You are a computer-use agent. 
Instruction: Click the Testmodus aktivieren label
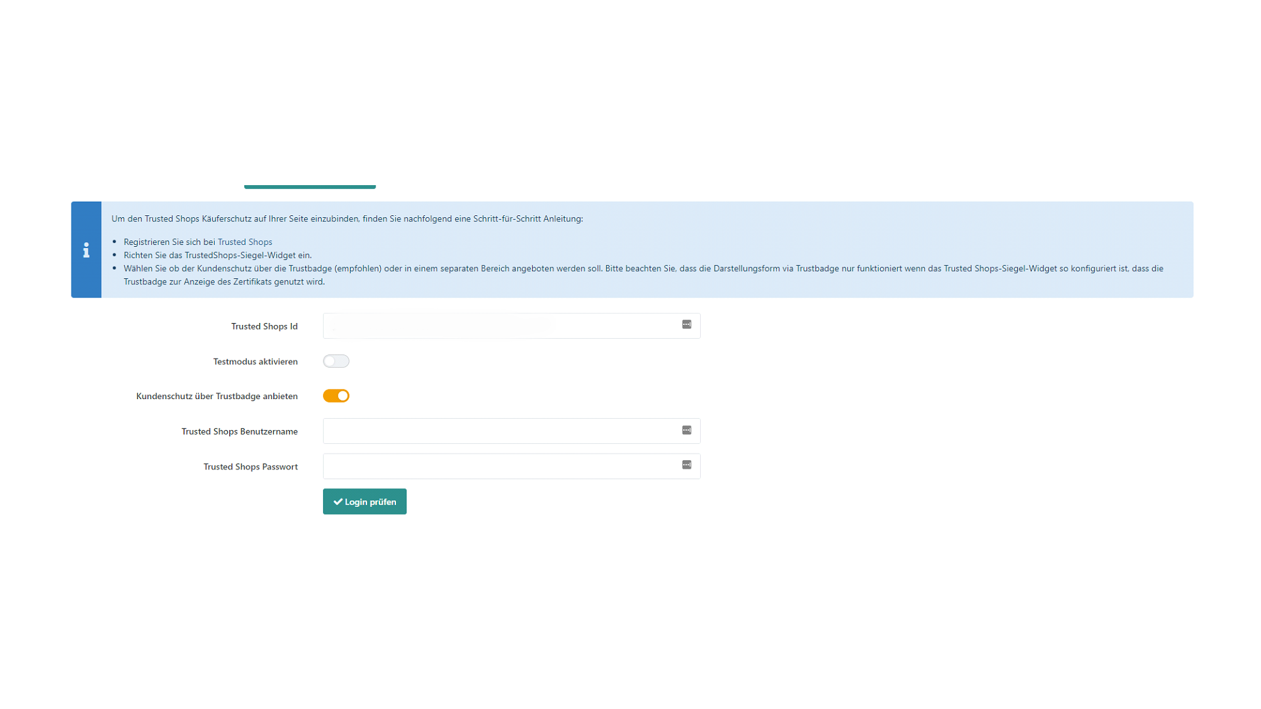point(255,362)
